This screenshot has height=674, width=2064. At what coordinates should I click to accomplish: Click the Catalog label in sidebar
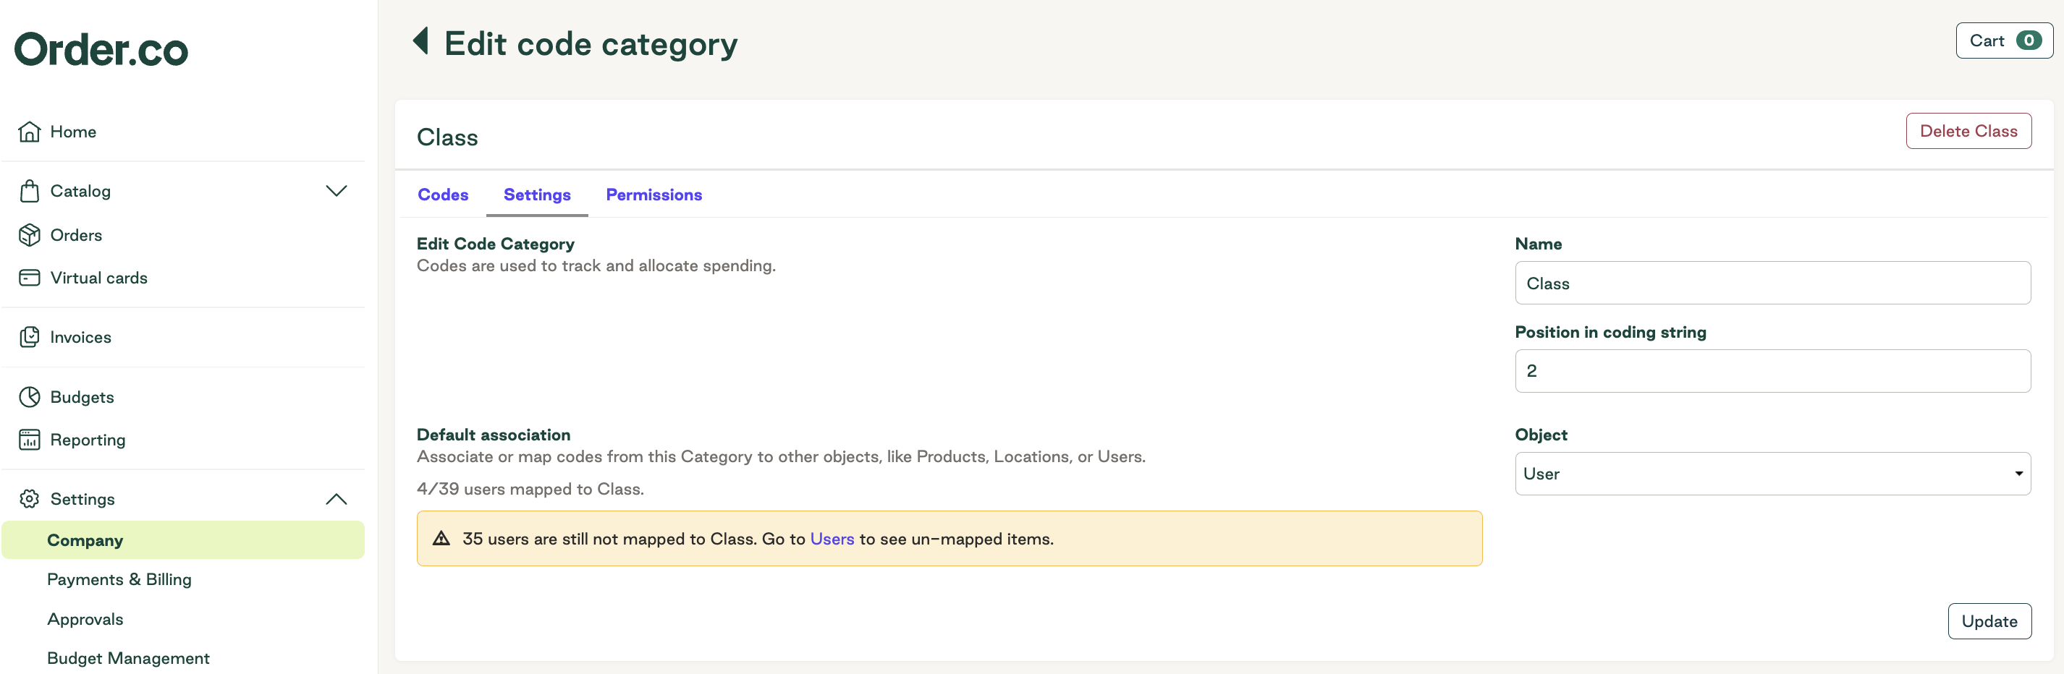pos(80,190)
